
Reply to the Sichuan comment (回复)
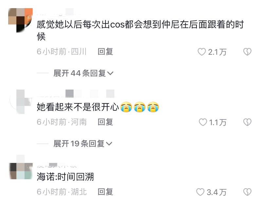pyautogui.click(x=105, y=52)
